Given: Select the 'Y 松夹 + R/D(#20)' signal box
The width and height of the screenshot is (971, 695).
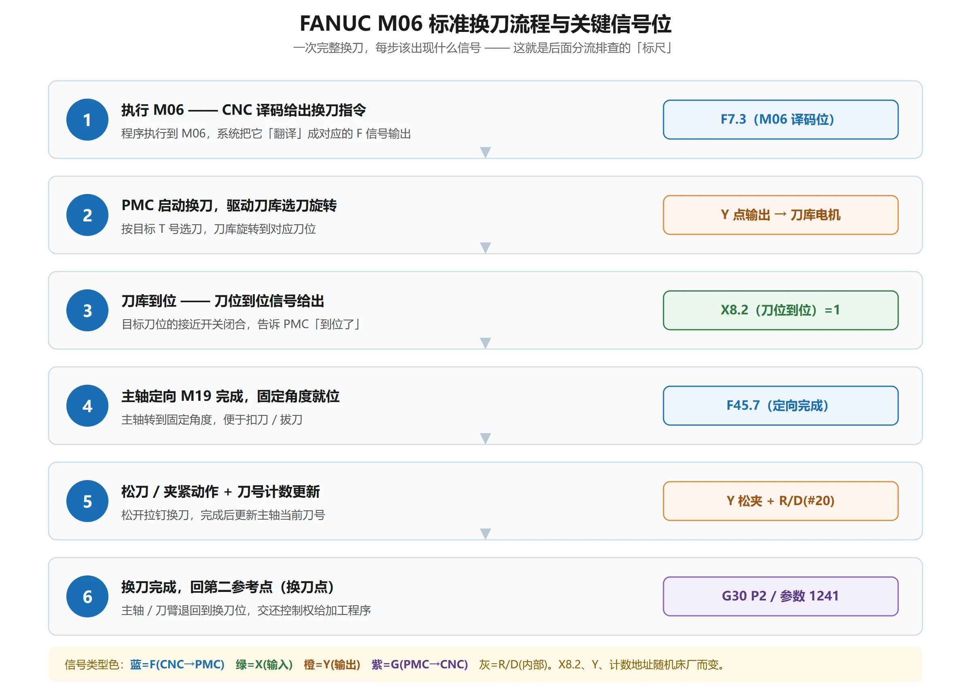Looking at the screenshot, I should click(780, 501).
